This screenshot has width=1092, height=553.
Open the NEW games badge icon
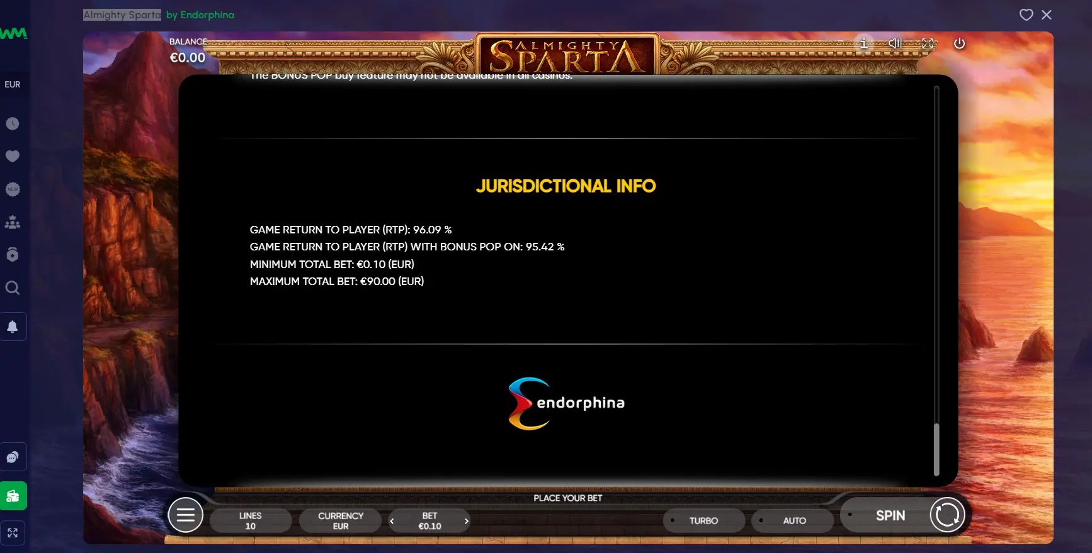click(13, 189)
